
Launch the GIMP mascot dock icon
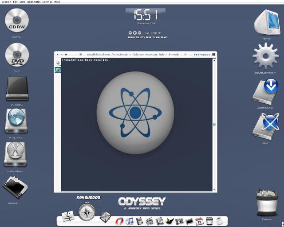[x=170, y=221]
